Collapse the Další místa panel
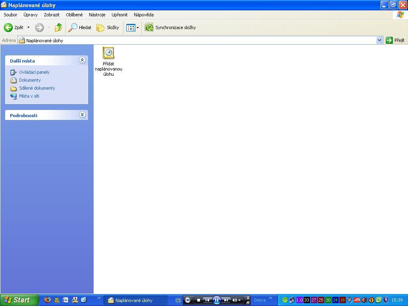Image resolution: width=408 pixels, height=306 pixels. 82,60
